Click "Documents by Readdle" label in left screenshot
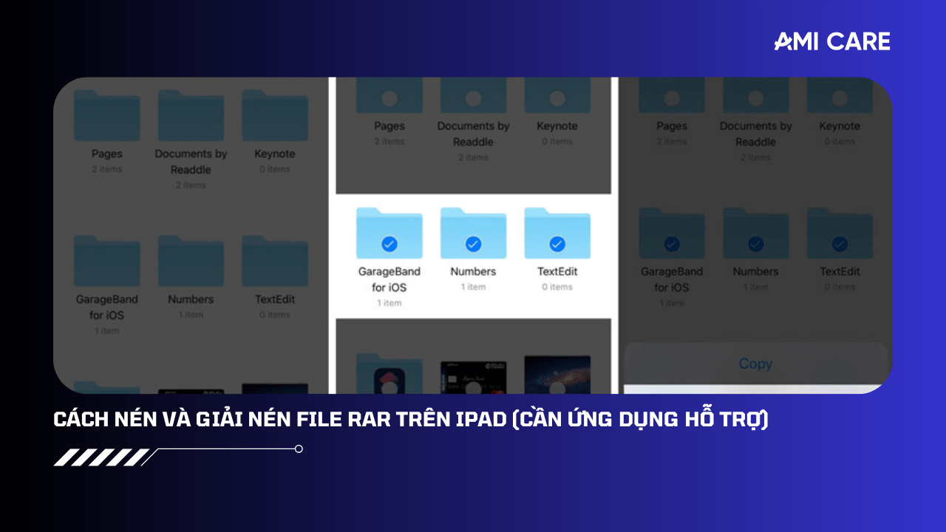The height and width of the screenshot is (532, 946). [191, 162]
